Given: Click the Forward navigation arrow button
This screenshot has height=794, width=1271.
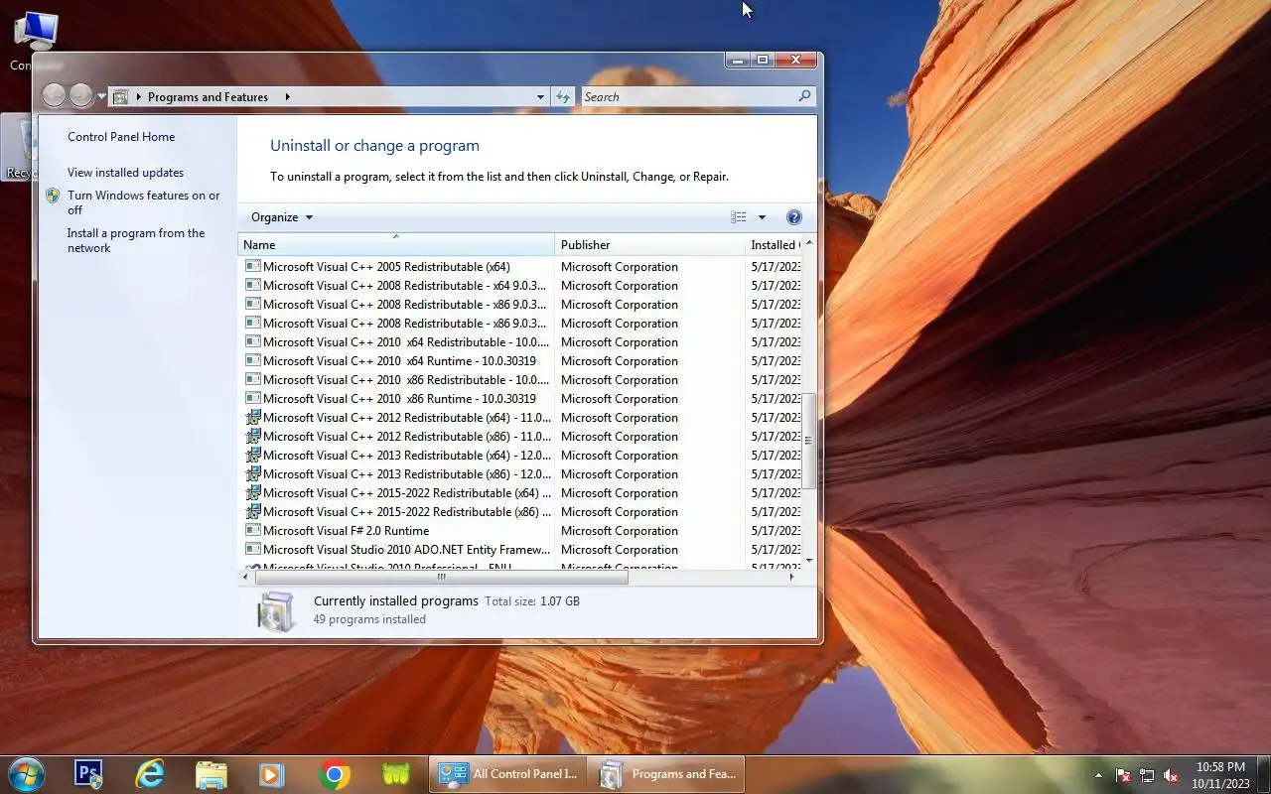Looking at the screenshot, I should 80,95.
